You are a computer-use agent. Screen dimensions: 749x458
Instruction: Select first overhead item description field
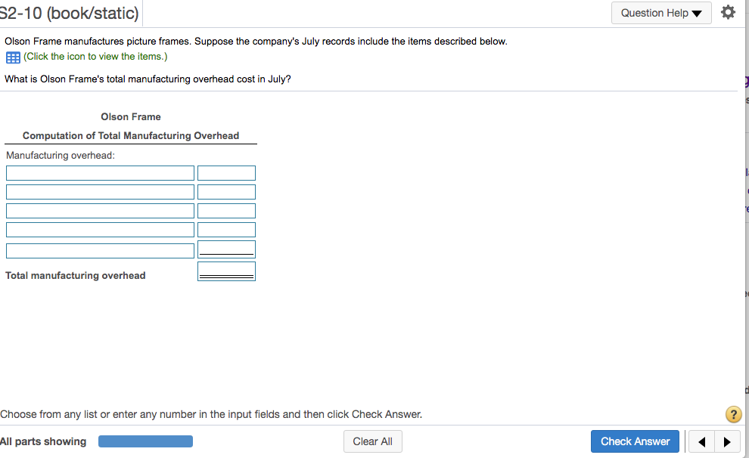tap(101, 173)
